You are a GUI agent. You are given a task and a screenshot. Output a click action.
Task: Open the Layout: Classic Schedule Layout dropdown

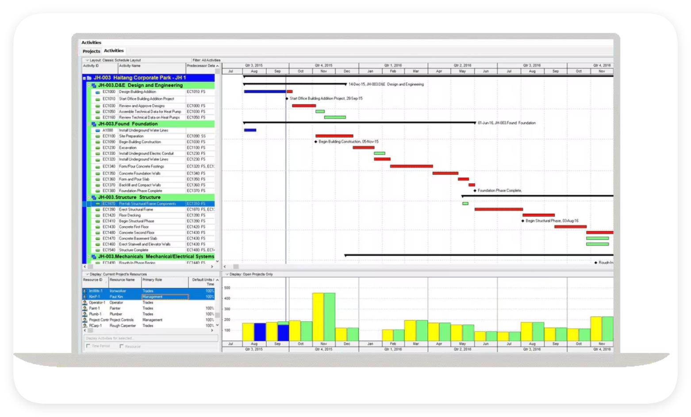coord(87,60)
